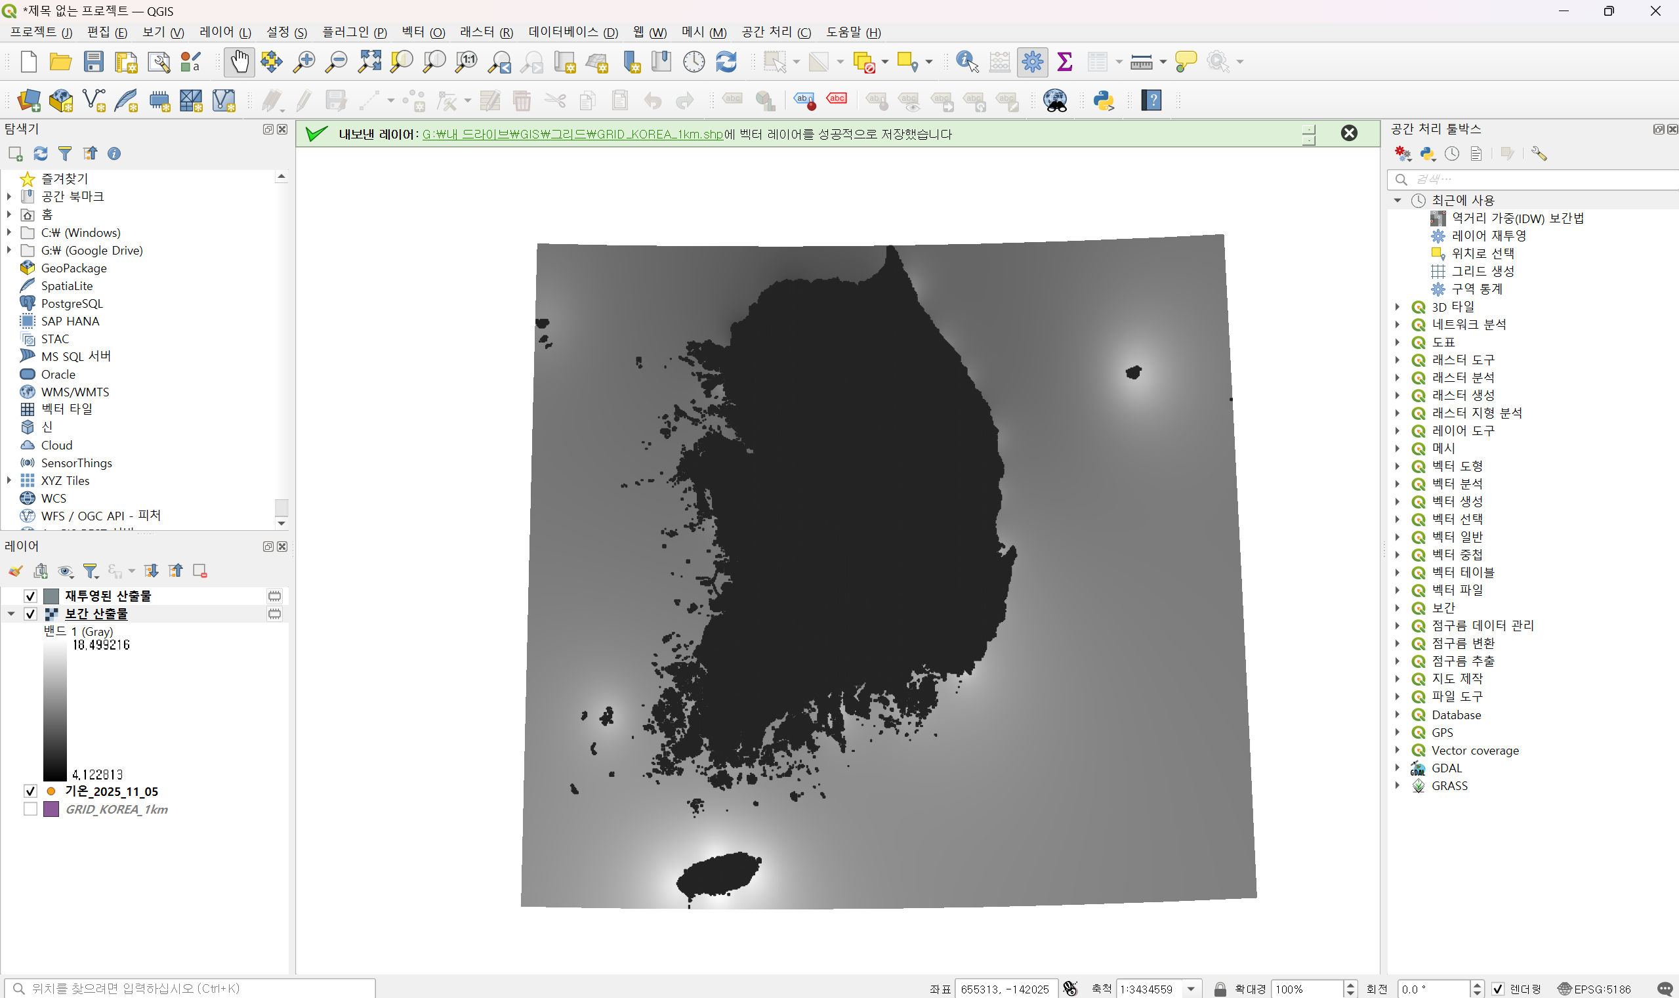Open the Python console icon
This screenshot has width=1679, height=998.
[x=1104, y=101]
